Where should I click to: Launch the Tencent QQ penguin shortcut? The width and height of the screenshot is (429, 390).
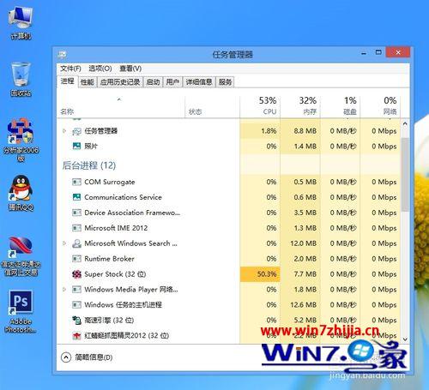click(x=21, y=193)
